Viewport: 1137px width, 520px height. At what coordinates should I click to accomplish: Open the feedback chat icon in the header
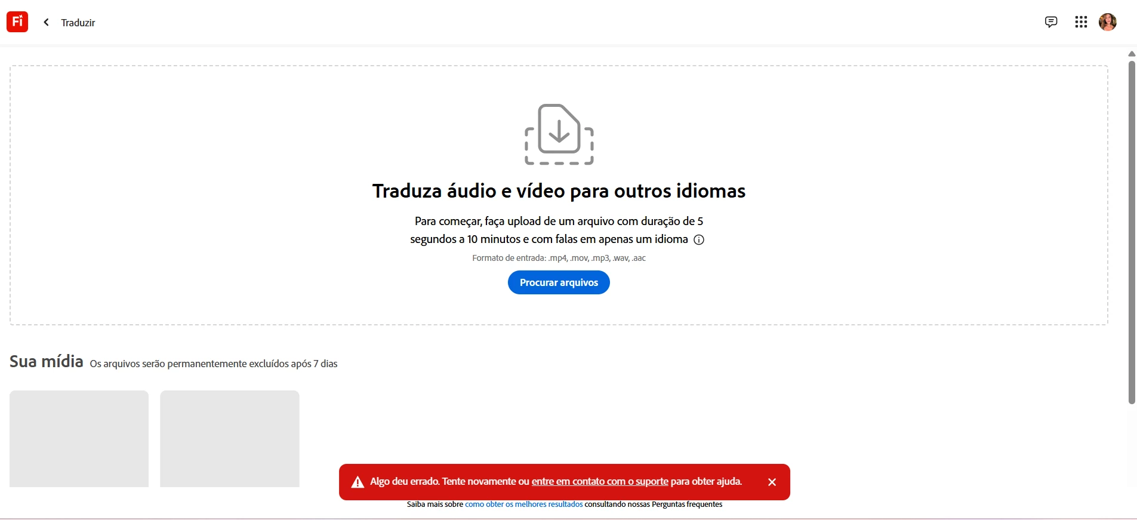(x=1051, y=22)
